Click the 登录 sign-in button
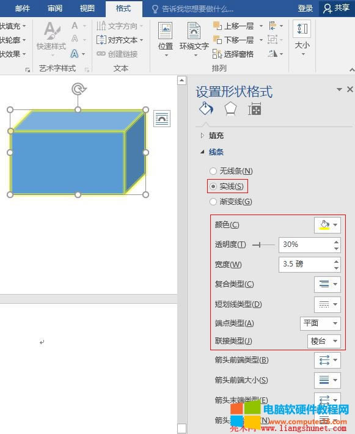355x434 pixels. click(x=305, y=9)
